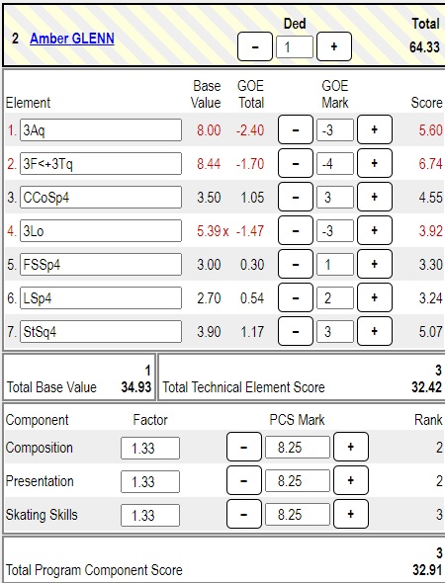Decrease the Ded deduction with minus
This screenshot has width=445, height=583.
(x=255, y=46)
